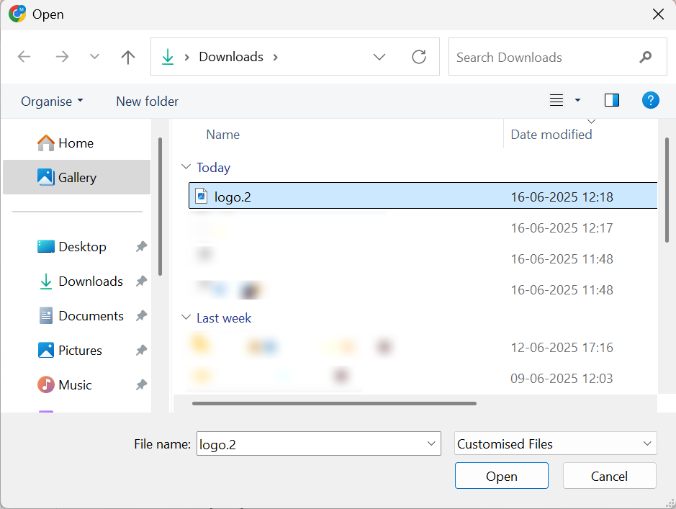Unpin Desktop using its pin icon
The image size is (676, 509).
point(141,247)
